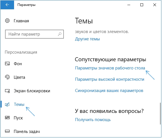Switch to Панель задач section label
This screenshot has width=162, height=138.
[x=27, y=132]
